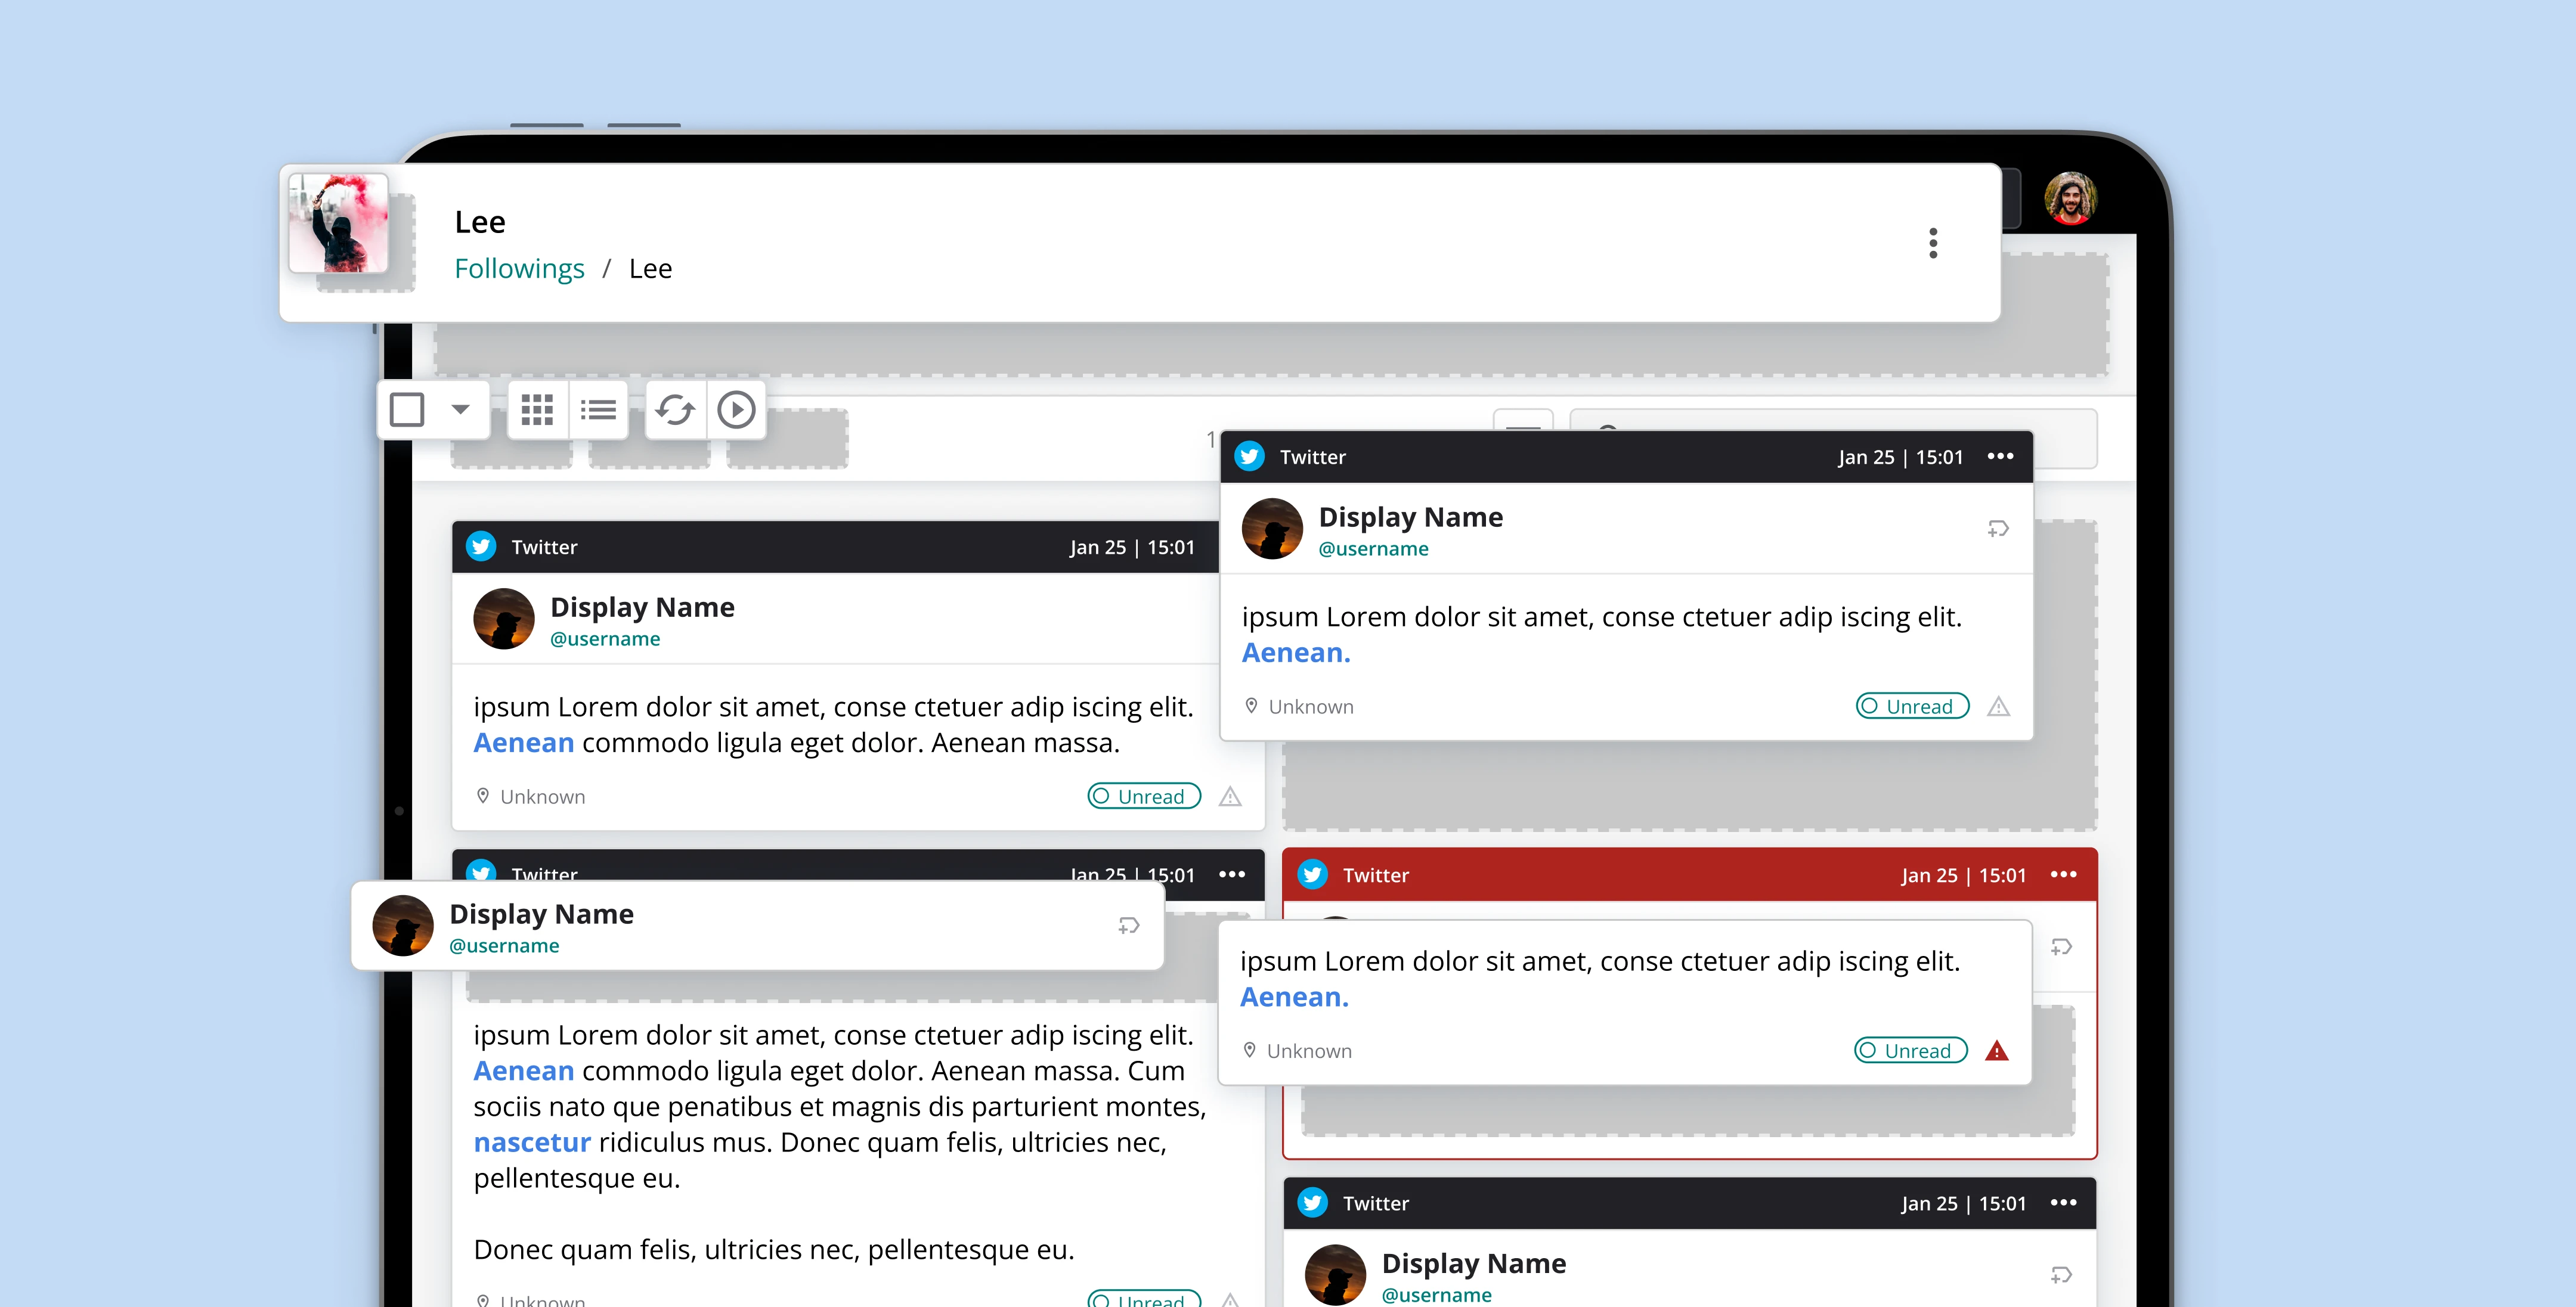
Task: Switch to grid view
Action: pyautogui.click(x=537, y=409)
